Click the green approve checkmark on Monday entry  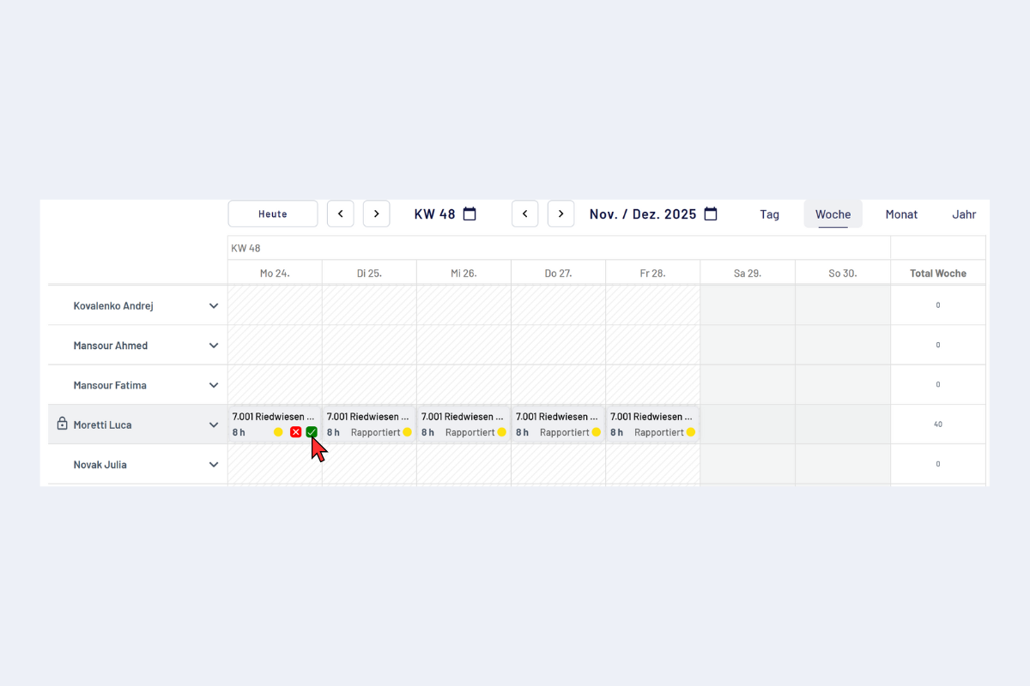tap(312, 432)
